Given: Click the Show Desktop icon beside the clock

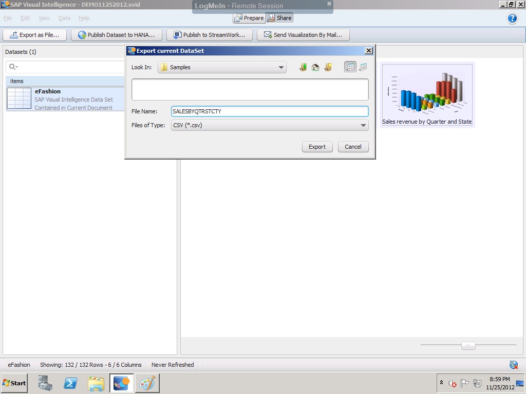Looking at the screenshot, I should (x=520, y=383).
